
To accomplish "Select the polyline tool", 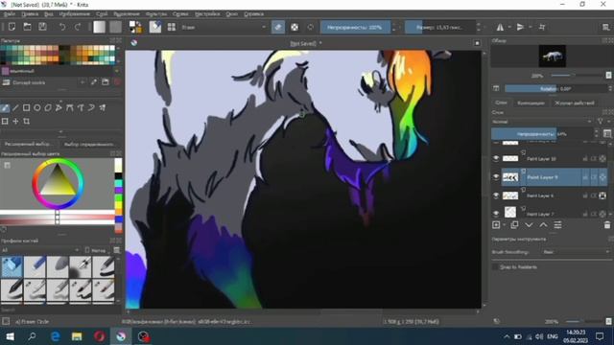I will [59, 107].
